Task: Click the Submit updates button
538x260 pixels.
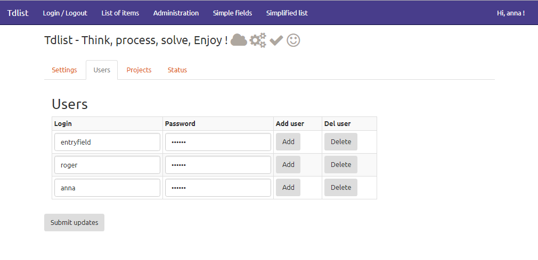Action: point(74,223)
